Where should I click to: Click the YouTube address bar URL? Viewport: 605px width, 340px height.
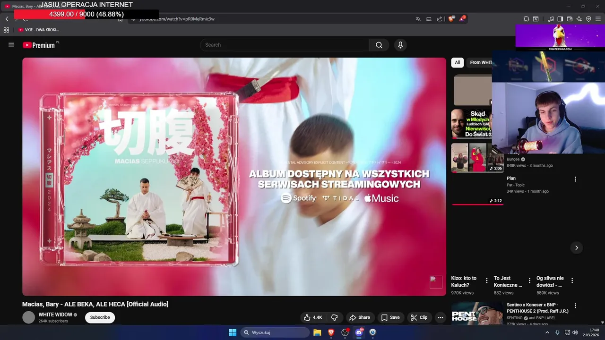177,19
